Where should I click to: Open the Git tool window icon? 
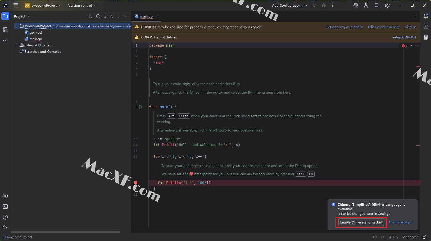[5, 228]
